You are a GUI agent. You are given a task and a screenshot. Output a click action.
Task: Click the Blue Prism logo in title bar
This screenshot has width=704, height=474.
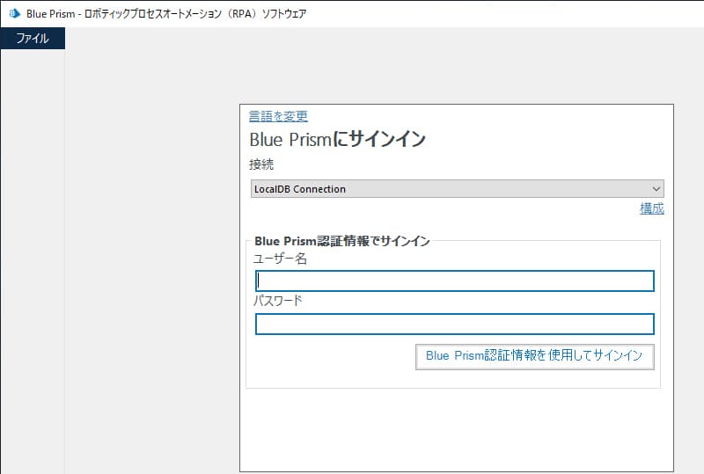[15, 13]
